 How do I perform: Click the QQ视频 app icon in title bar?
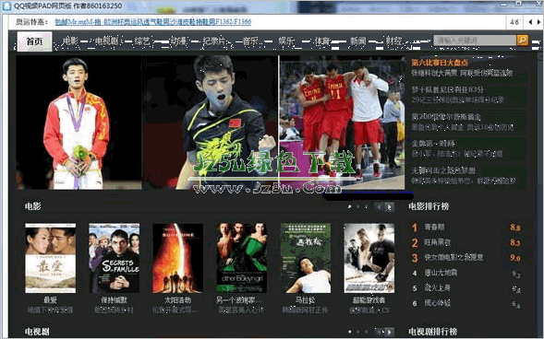coord(6,6)
